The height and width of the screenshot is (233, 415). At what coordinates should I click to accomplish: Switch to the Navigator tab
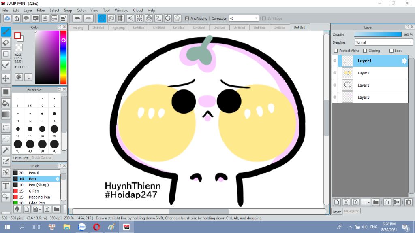351,211
